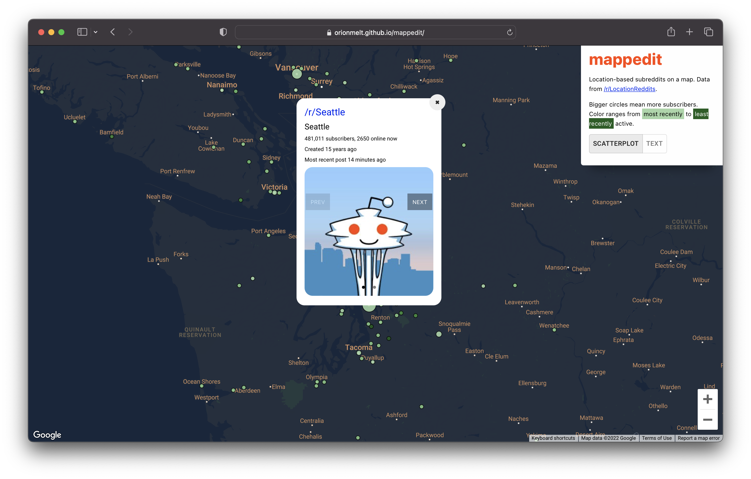
Task: Click the map zoom out minus button
Action: [x=707, y=419]
